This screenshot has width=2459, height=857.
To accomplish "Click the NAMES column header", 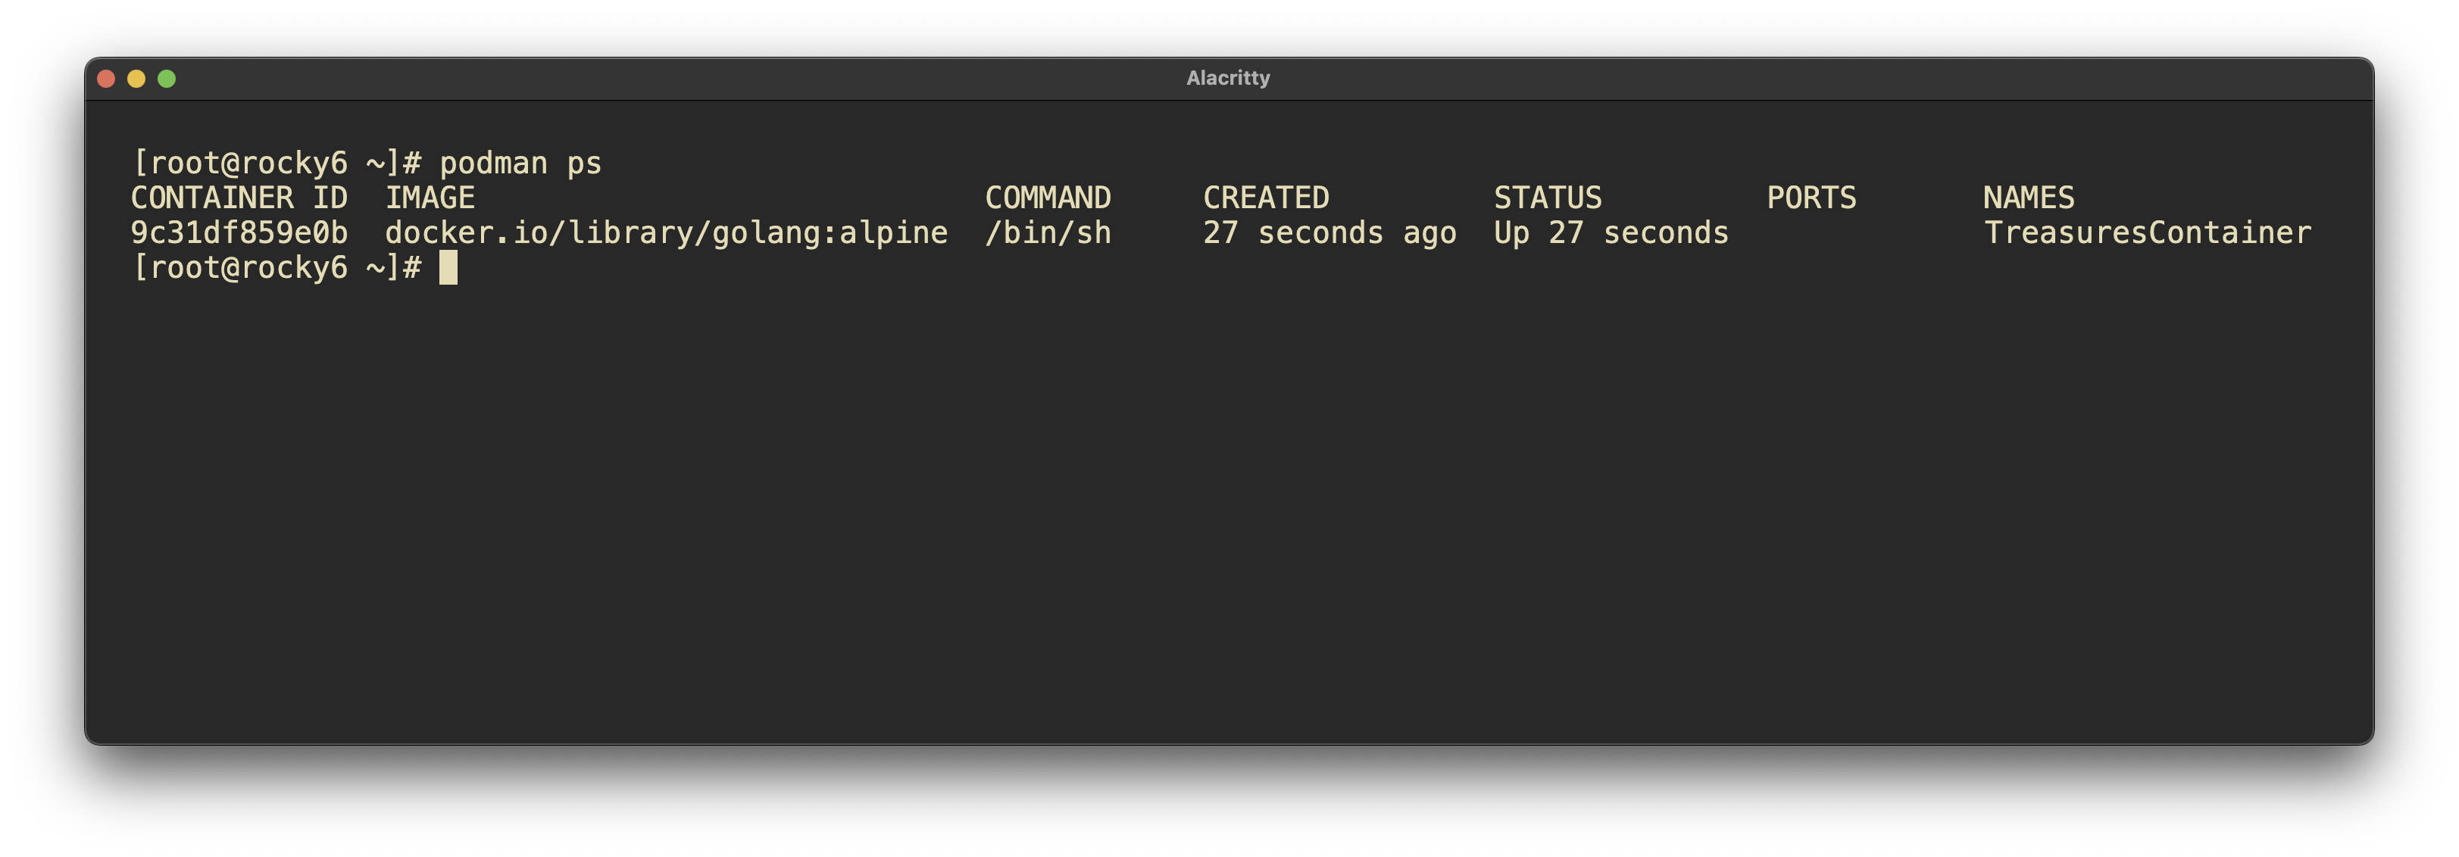I will click(x=2029, y=198).
